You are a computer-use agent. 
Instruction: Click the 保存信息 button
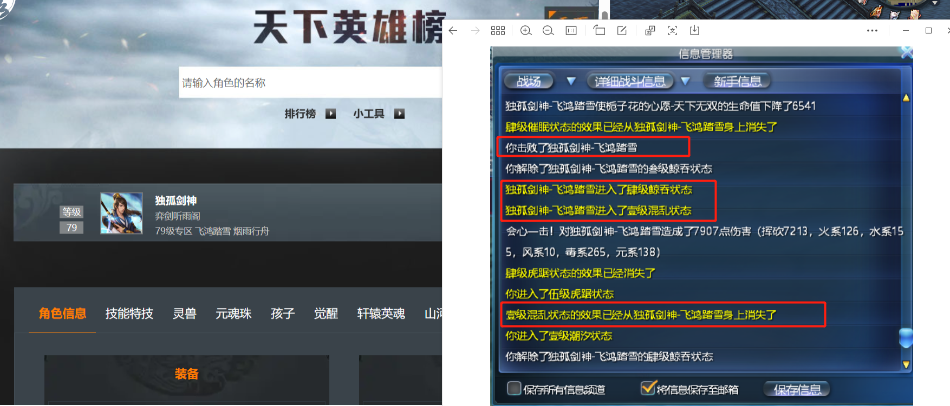coord(797,389)
